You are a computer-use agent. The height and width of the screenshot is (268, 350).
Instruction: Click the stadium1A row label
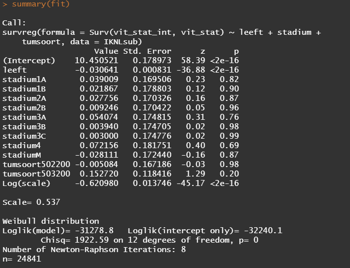point(24,80)
